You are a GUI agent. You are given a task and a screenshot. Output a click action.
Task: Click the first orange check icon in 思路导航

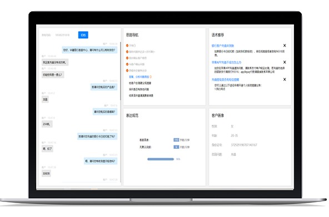127,46
